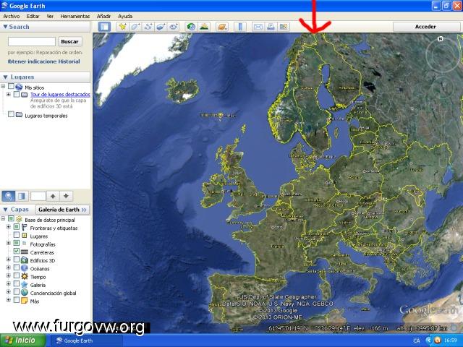Image resolution: width=463 pixels, height=347 pixels.
Task: Toggle sunlight across the landscape icon
Action: pos(204,27)
